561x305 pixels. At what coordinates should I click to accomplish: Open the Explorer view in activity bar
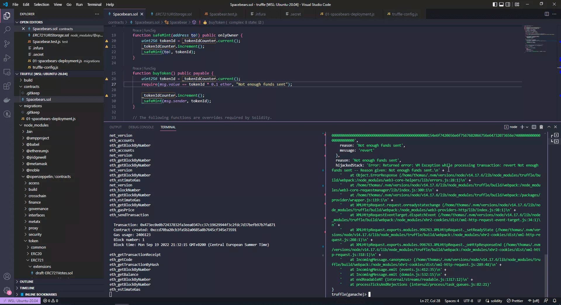[7, 15]
